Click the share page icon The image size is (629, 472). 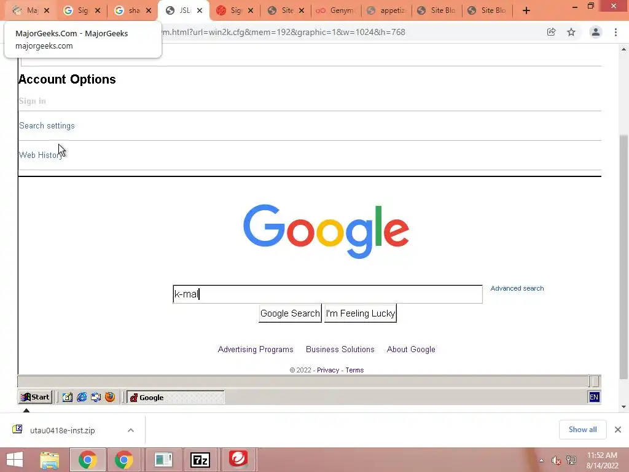point(551,32)
